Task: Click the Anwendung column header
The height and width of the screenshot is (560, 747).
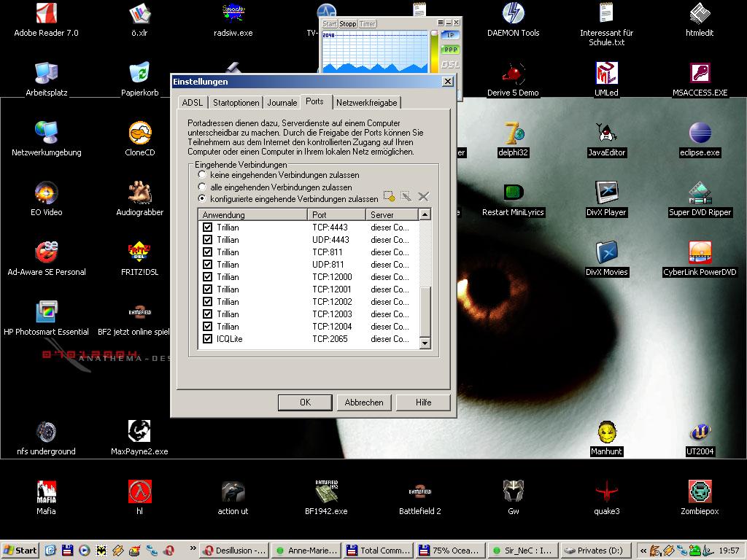Action: click(252, 215)
